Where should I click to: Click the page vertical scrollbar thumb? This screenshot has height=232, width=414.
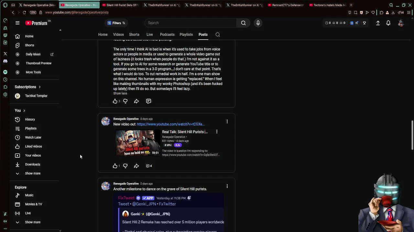click(x=412, y=135)
